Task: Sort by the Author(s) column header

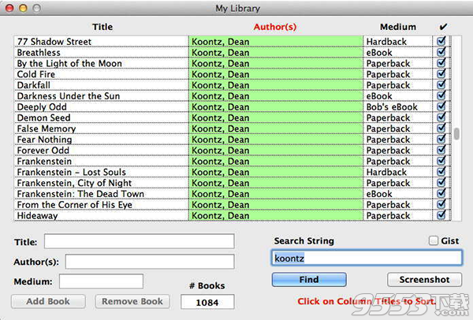Action: 275,27
